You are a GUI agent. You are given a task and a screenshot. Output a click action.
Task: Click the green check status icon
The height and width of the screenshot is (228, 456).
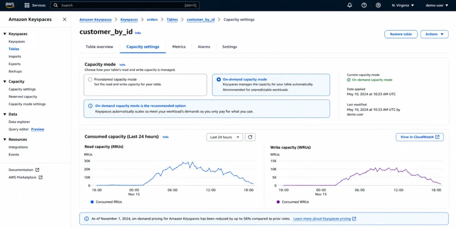(x=349, y=80)
